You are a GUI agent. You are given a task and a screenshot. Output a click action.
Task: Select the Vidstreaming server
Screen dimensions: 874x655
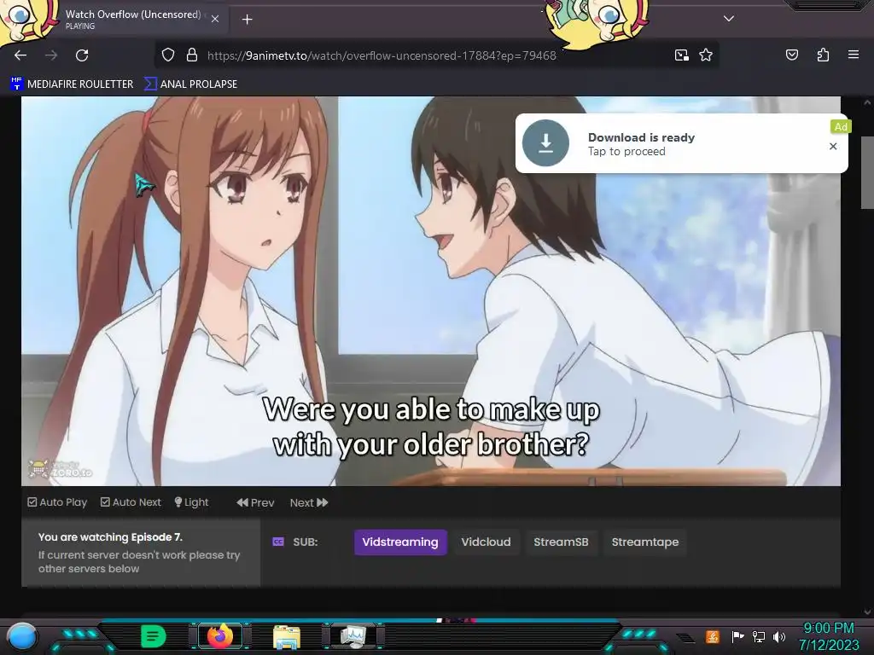click(400, 542)
